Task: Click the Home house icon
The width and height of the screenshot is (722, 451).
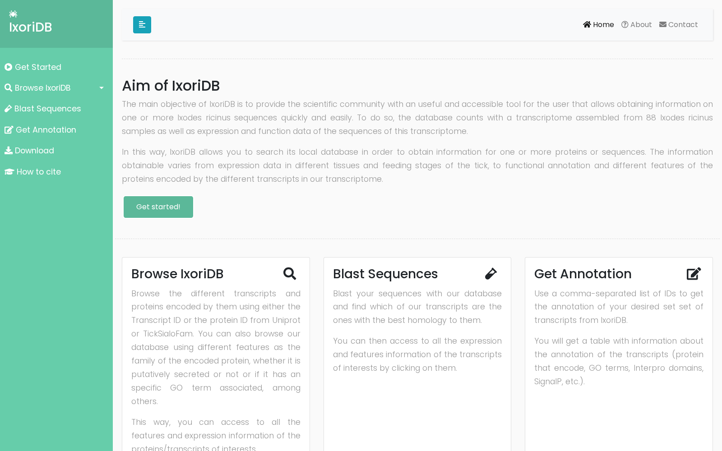Action: [x=587, y=24]
